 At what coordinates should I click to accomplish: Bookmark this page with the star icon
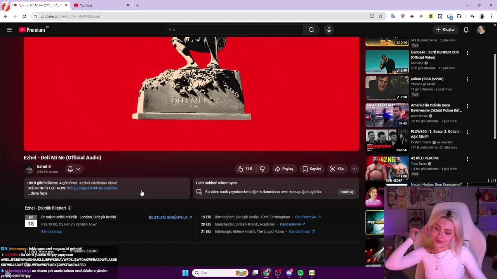click(x=381, y=16)
